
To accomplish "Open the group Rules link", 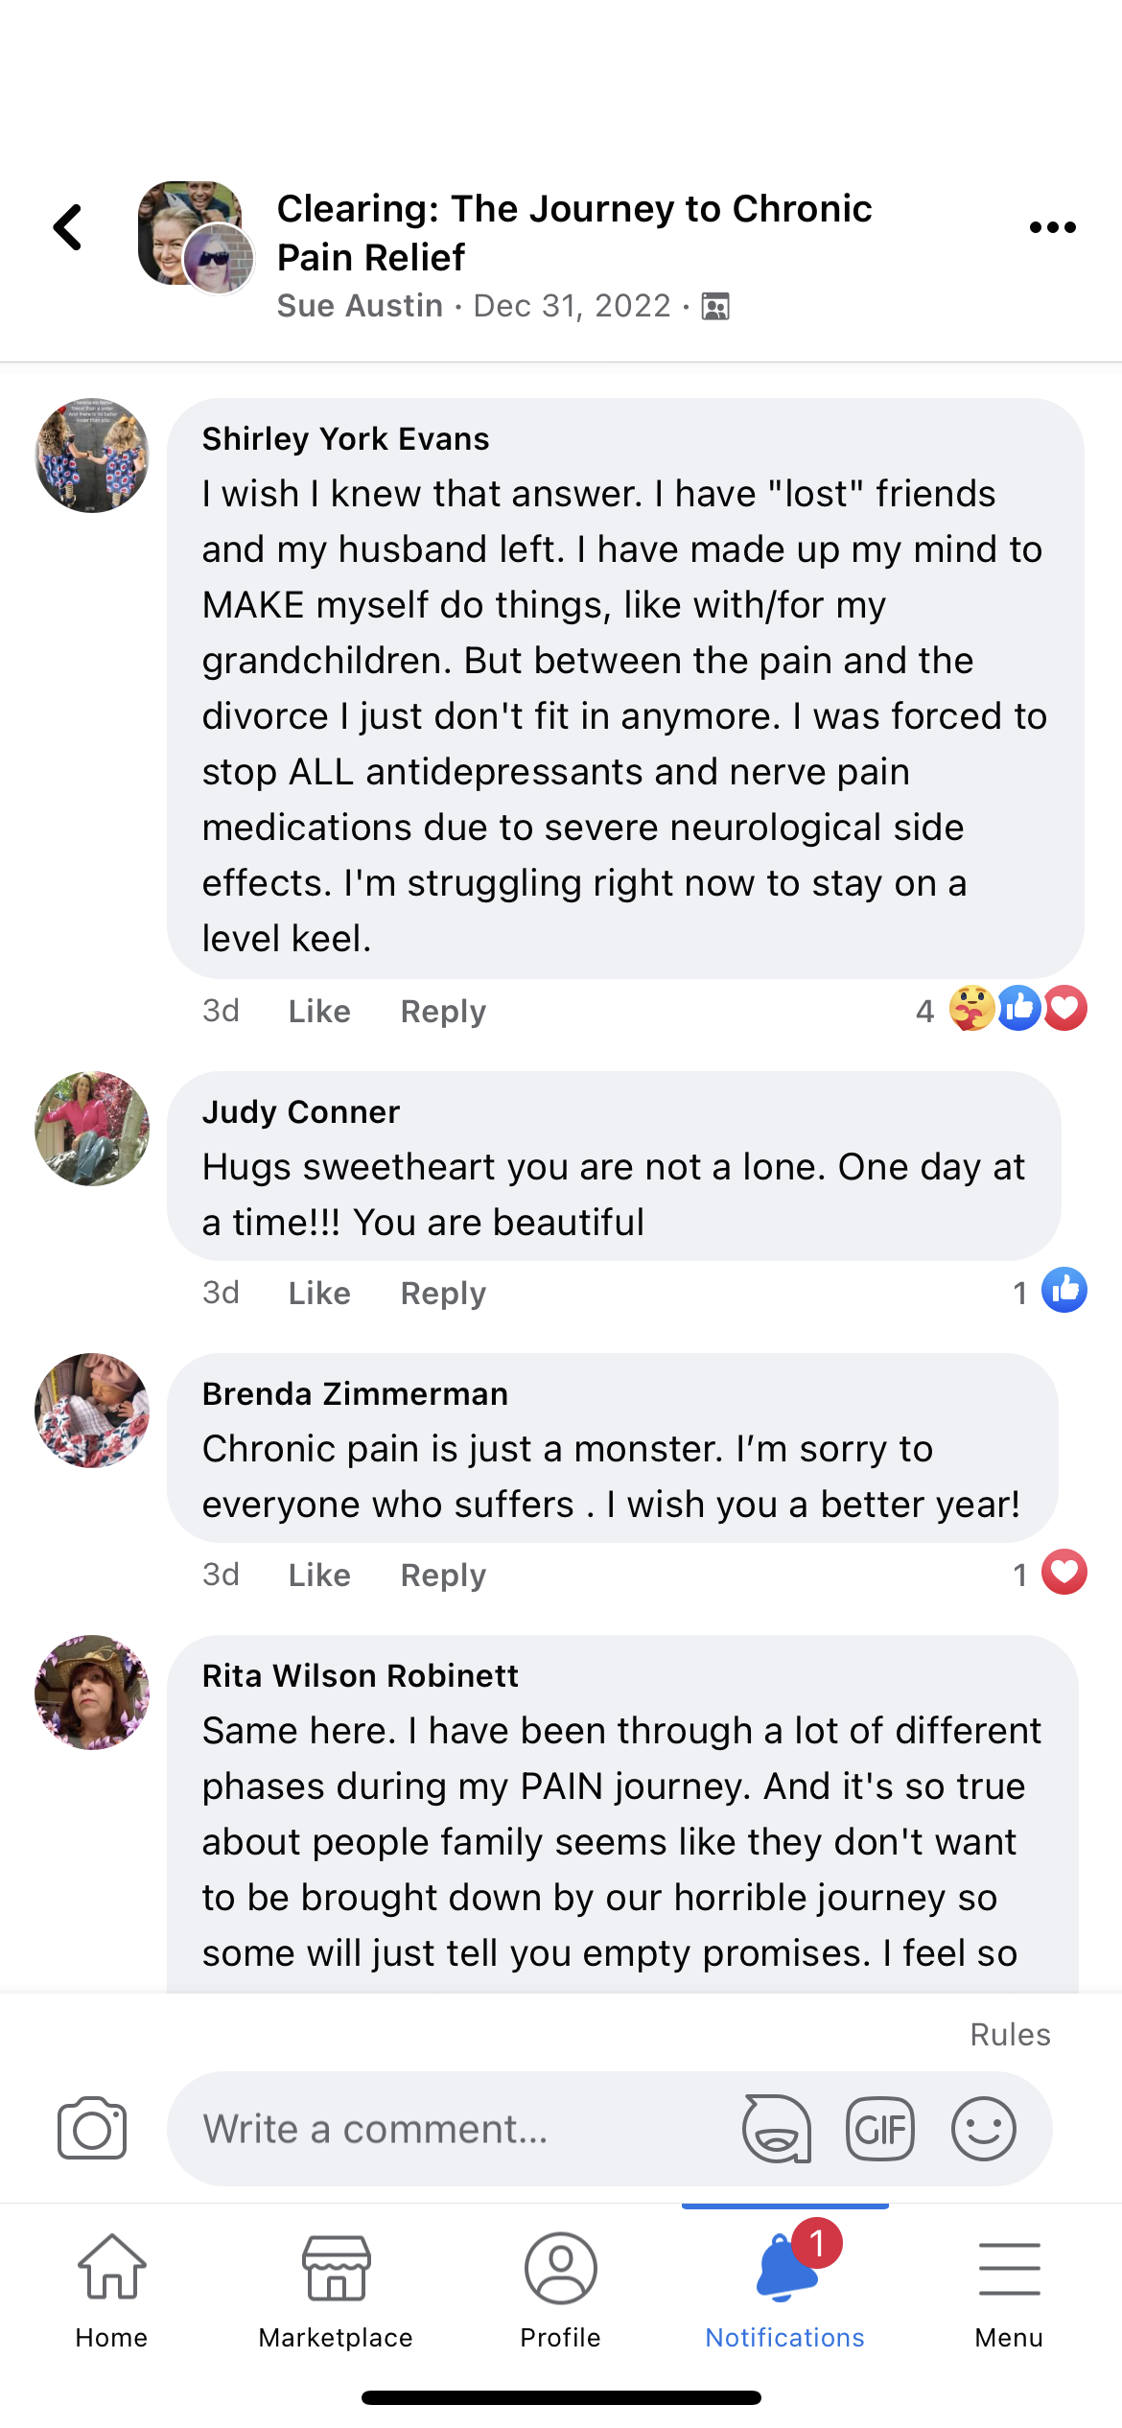I will 1010,2035.
